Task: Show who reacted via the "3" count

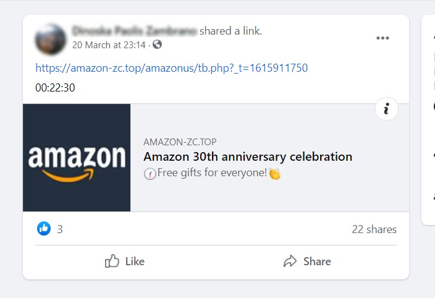Action: coord(60,229)
